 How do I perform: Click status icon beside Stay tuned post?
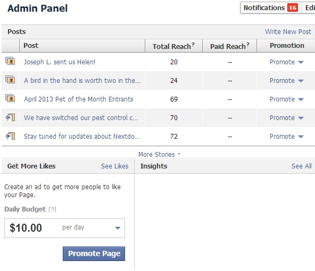pos(11,136)
